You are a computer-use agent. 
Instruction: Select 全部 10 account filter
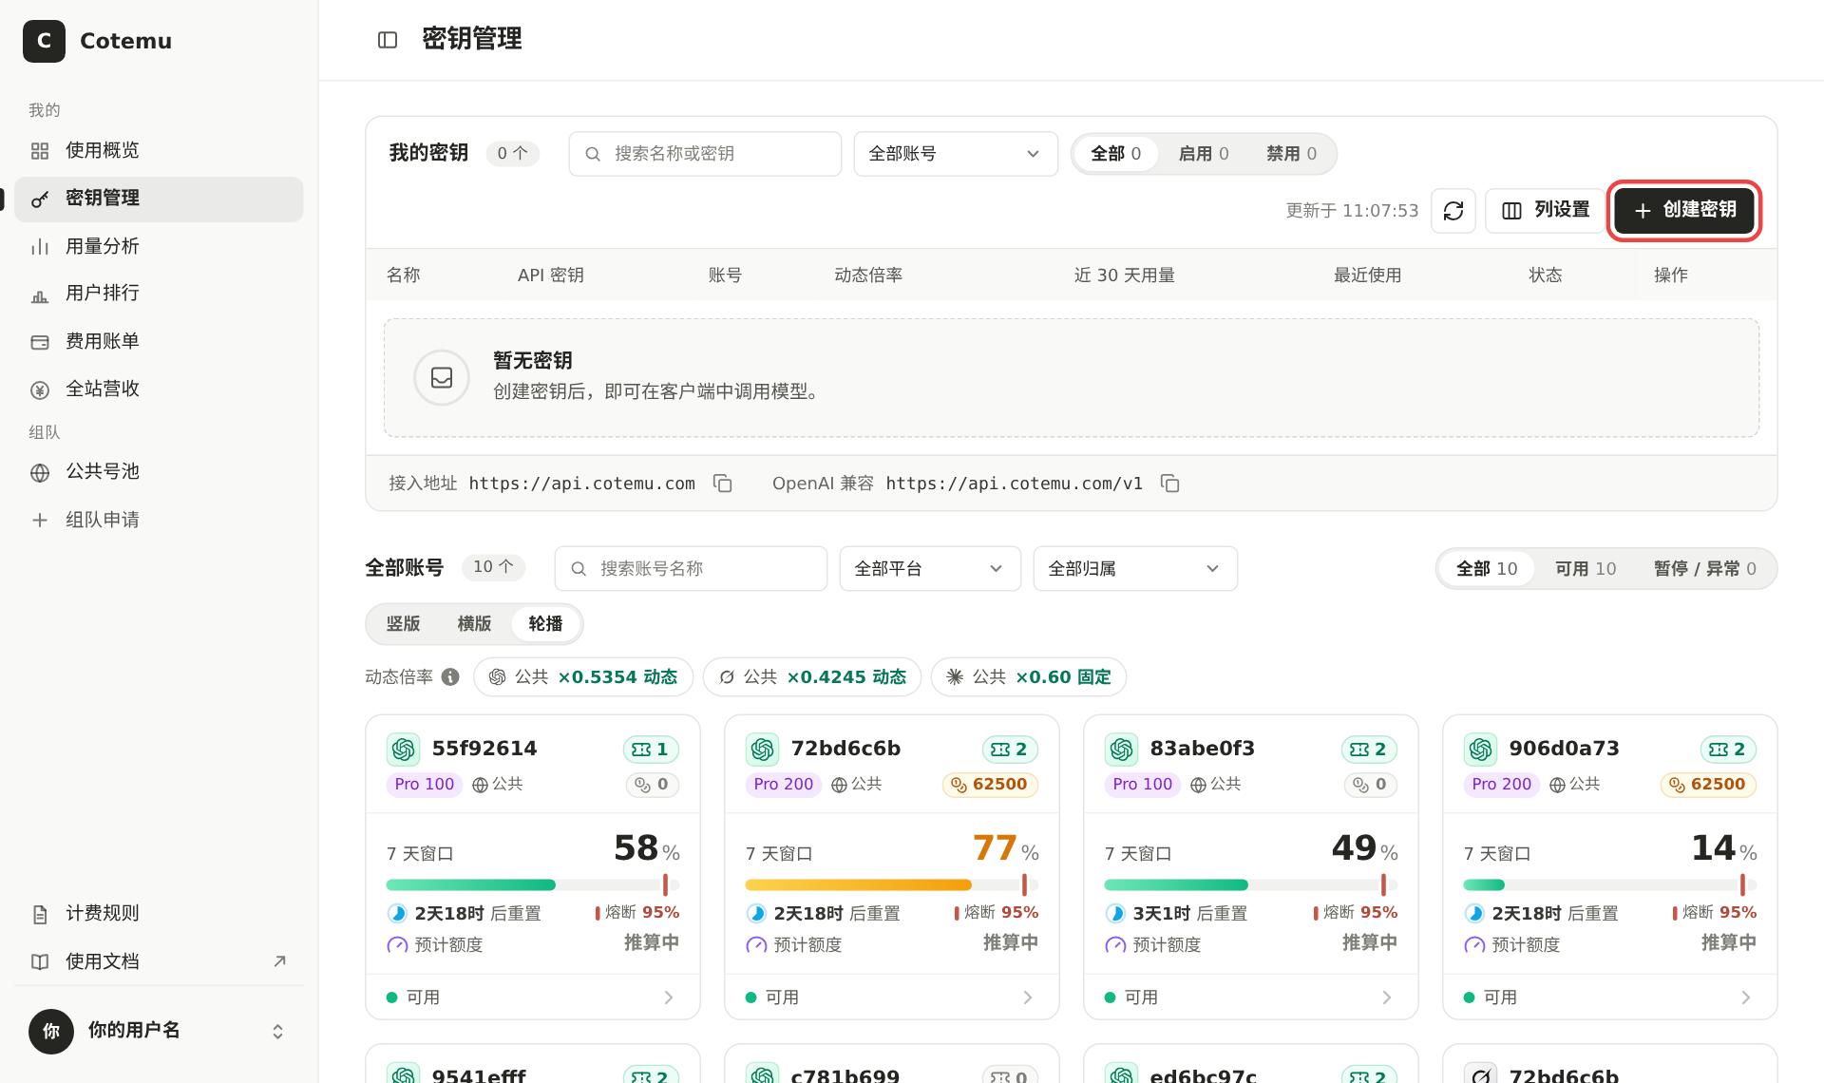tap(1487, 569)
